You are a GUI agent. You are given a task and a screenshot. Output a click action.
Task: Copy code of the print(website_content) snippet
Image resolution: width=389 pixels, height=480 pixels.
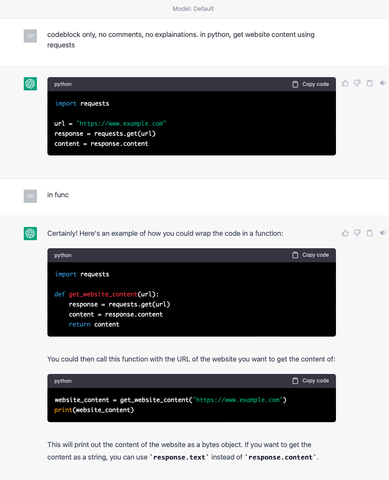(x=311, y=381)
